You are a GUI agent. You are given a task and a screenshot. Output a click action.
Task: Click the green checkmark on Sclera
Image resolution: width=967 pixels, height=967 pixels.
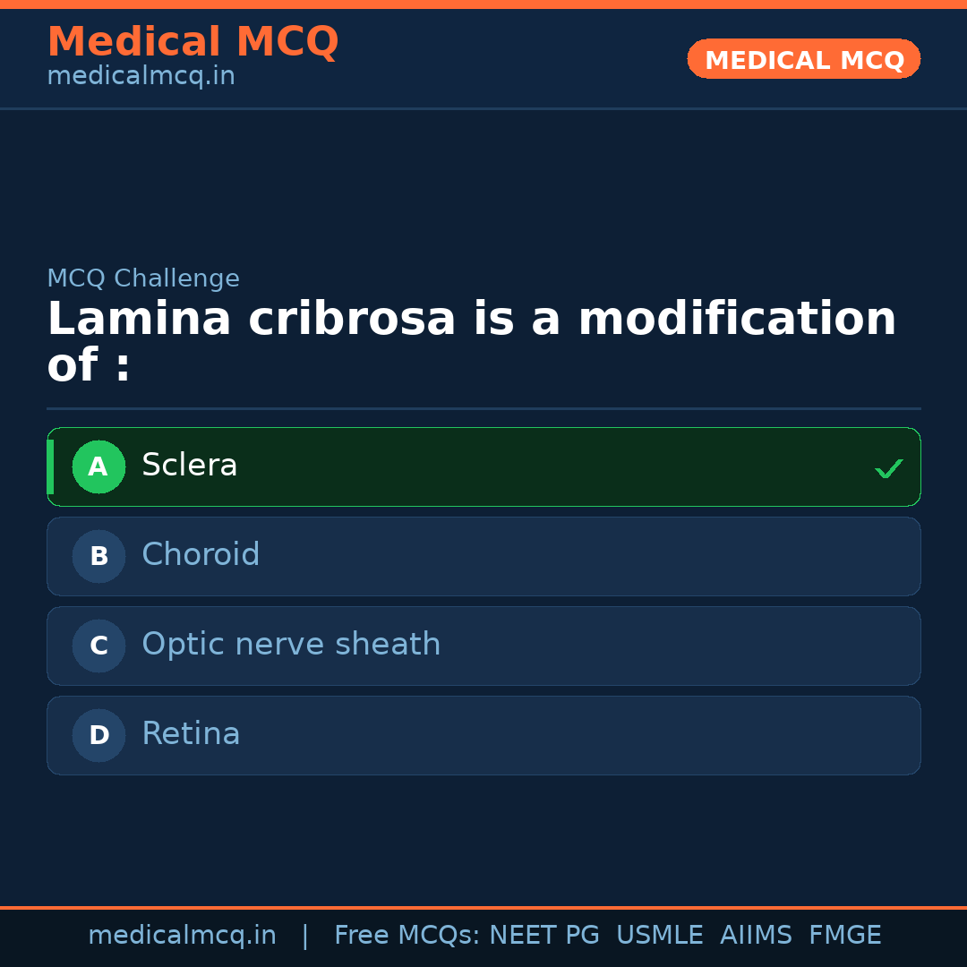(888, 468)
